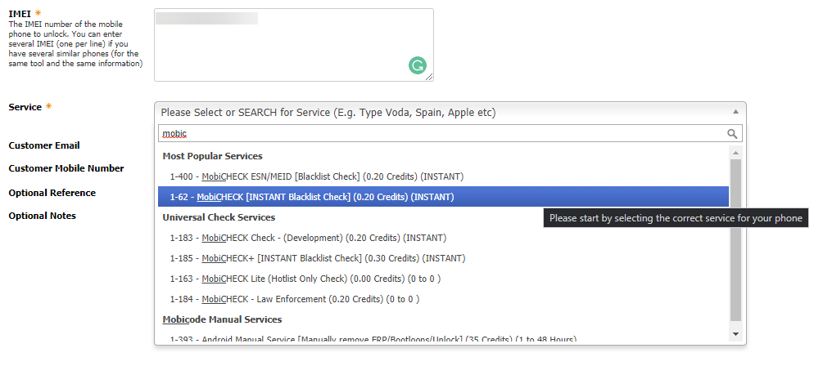This screenshot has width=814, height=366.
Task: Click the 'Please Select or SEARCH for Service' header
Action: tap(450, 113)
